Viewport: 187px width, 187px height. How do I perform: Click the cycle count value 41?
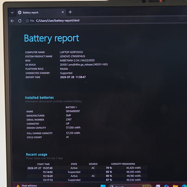[67, 137]
